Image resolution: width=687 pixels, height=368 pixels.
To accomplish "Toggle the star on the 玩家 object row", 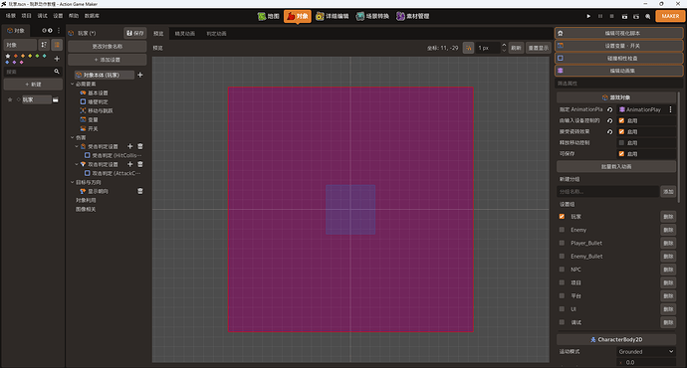I will (10, 99).
